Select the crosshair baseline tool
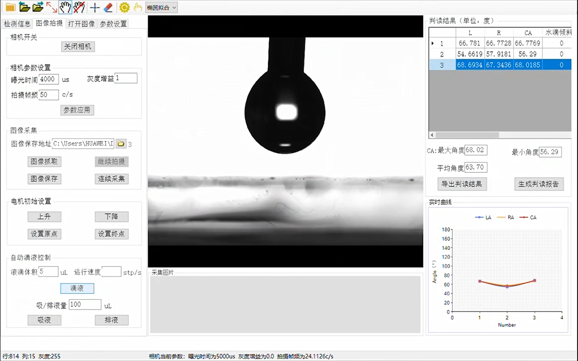This screenshot has height=361, width=578. pos(95,7)
